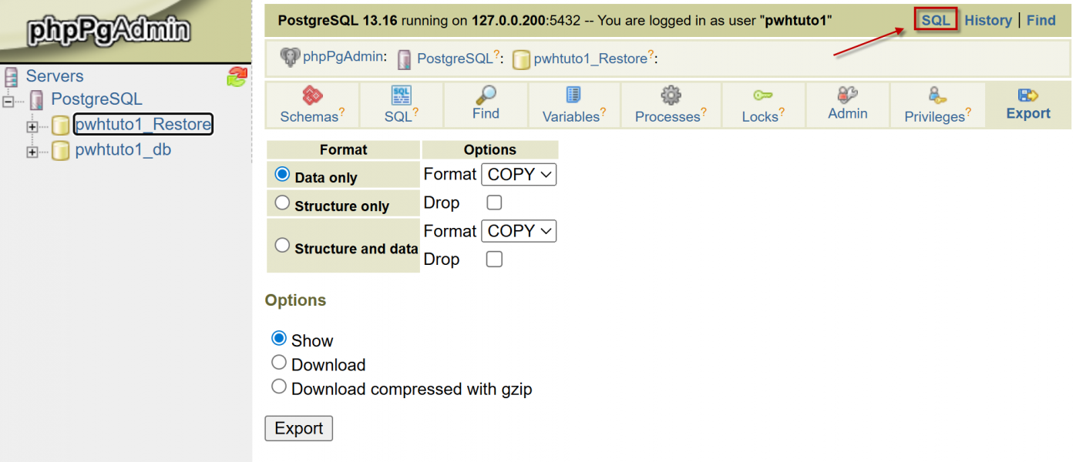Click the Admin icon tab
Viewport: 1076px width, 462px height.
click(847, 95)
